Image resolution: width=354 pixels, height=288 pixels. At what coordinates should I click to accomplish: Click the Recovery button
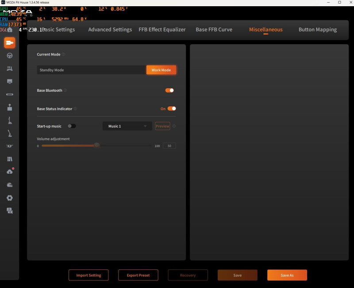point(188,275)
